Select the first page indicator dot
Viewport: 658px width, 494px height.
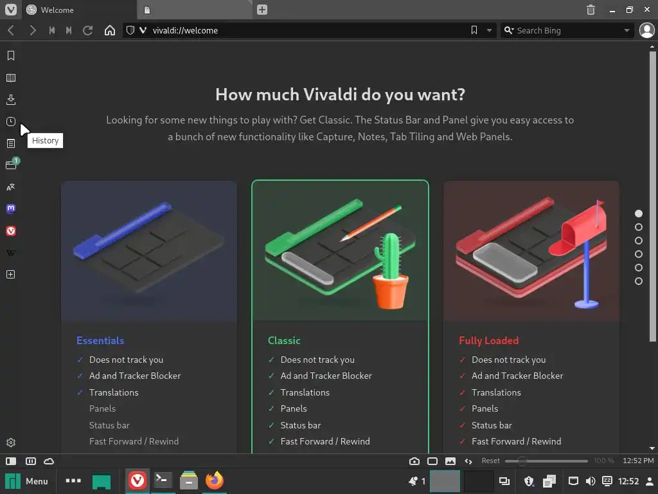(x=638, y=214)
